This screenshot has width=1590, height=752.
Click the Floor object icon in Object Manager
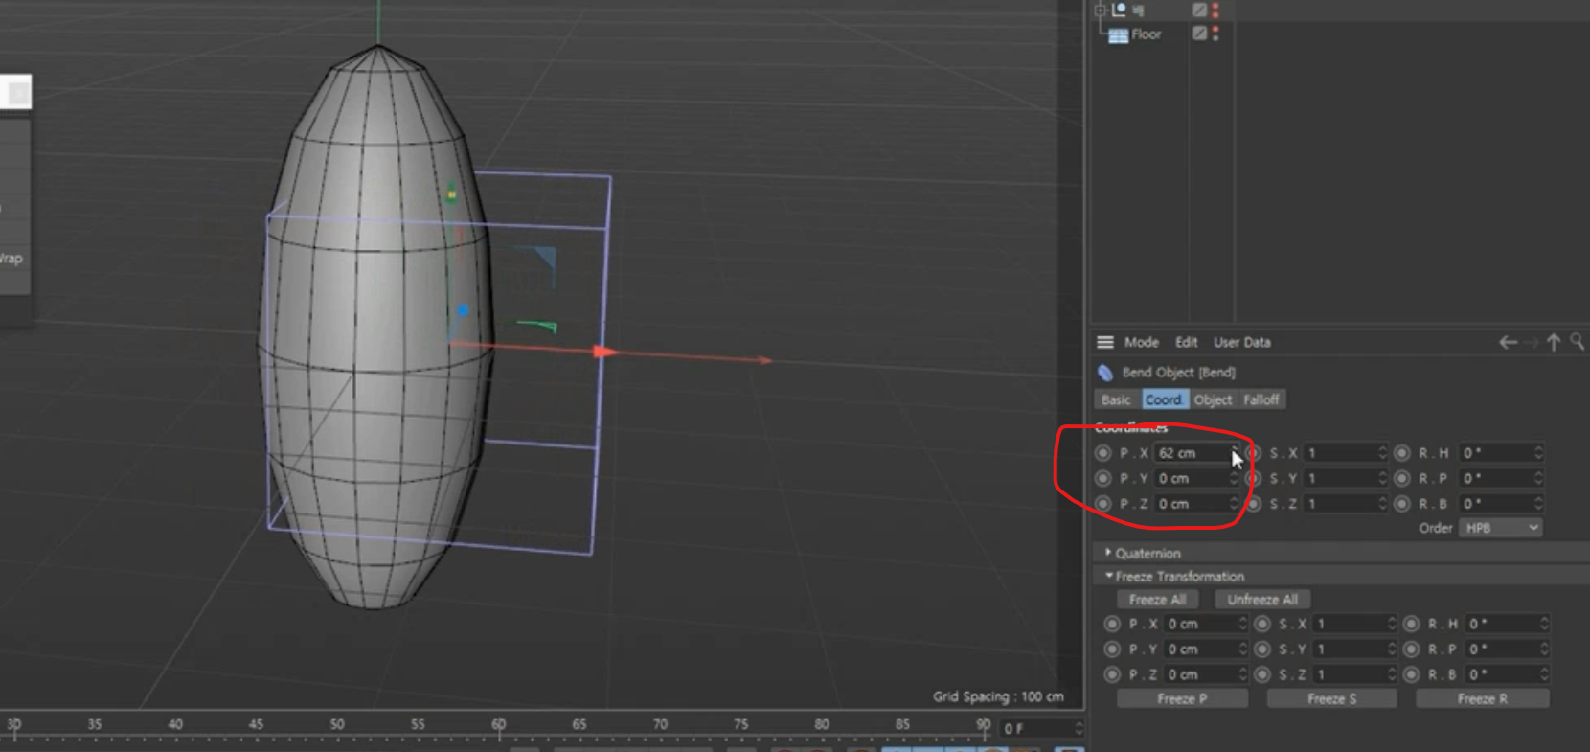point(1118,34)
